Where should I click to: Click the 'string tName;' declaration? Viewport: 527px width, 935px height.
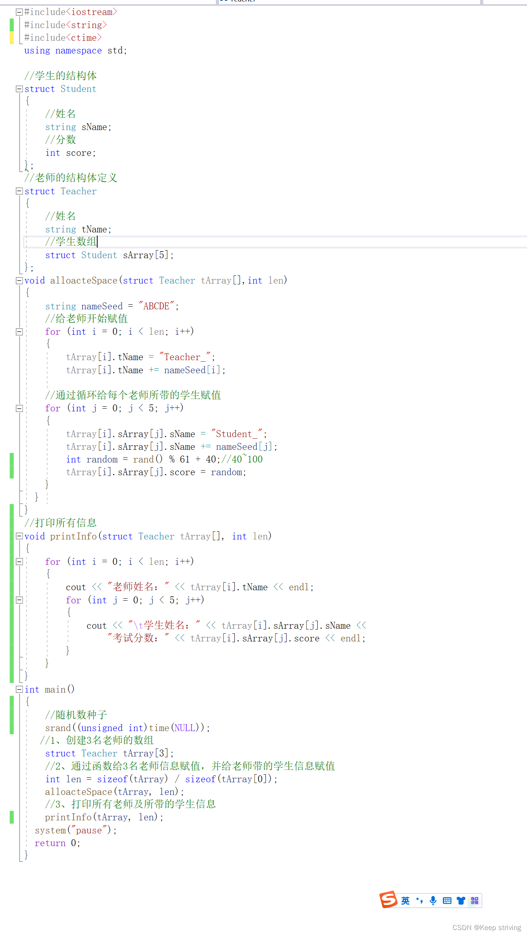pos(78,229)
